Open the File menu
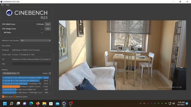 [x=2, y=5]
